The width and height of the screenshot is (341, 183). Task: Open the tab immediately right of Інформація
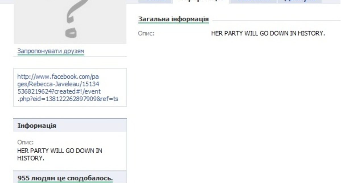point(253,1)
